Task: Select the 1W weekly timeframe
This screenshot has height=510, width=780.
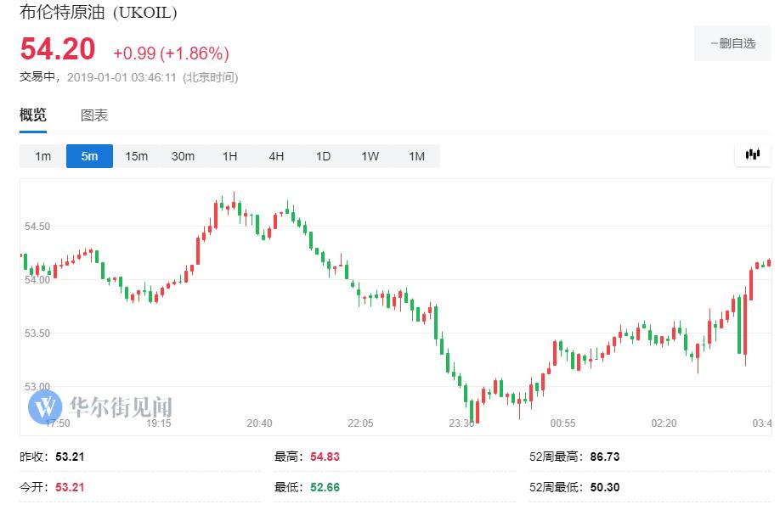Action: [x=370, y=156]
